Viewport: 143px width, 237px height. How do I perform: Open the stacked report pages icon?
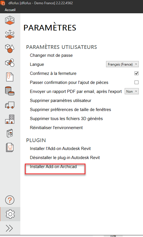(x=10, y=147)
